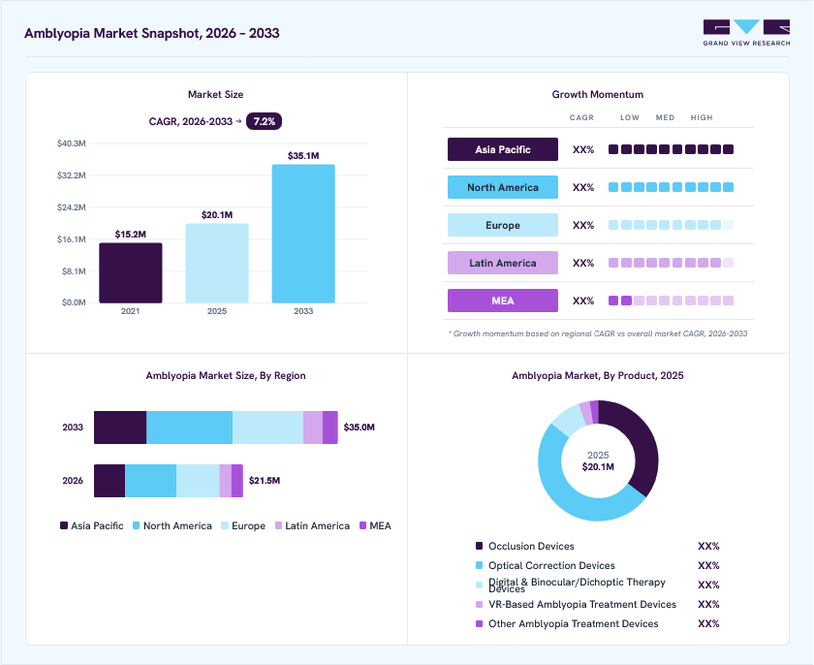The height and width of the screenshot is (665, 814).
Task: Click the Growth Momentum title
Action: [598, 94]
